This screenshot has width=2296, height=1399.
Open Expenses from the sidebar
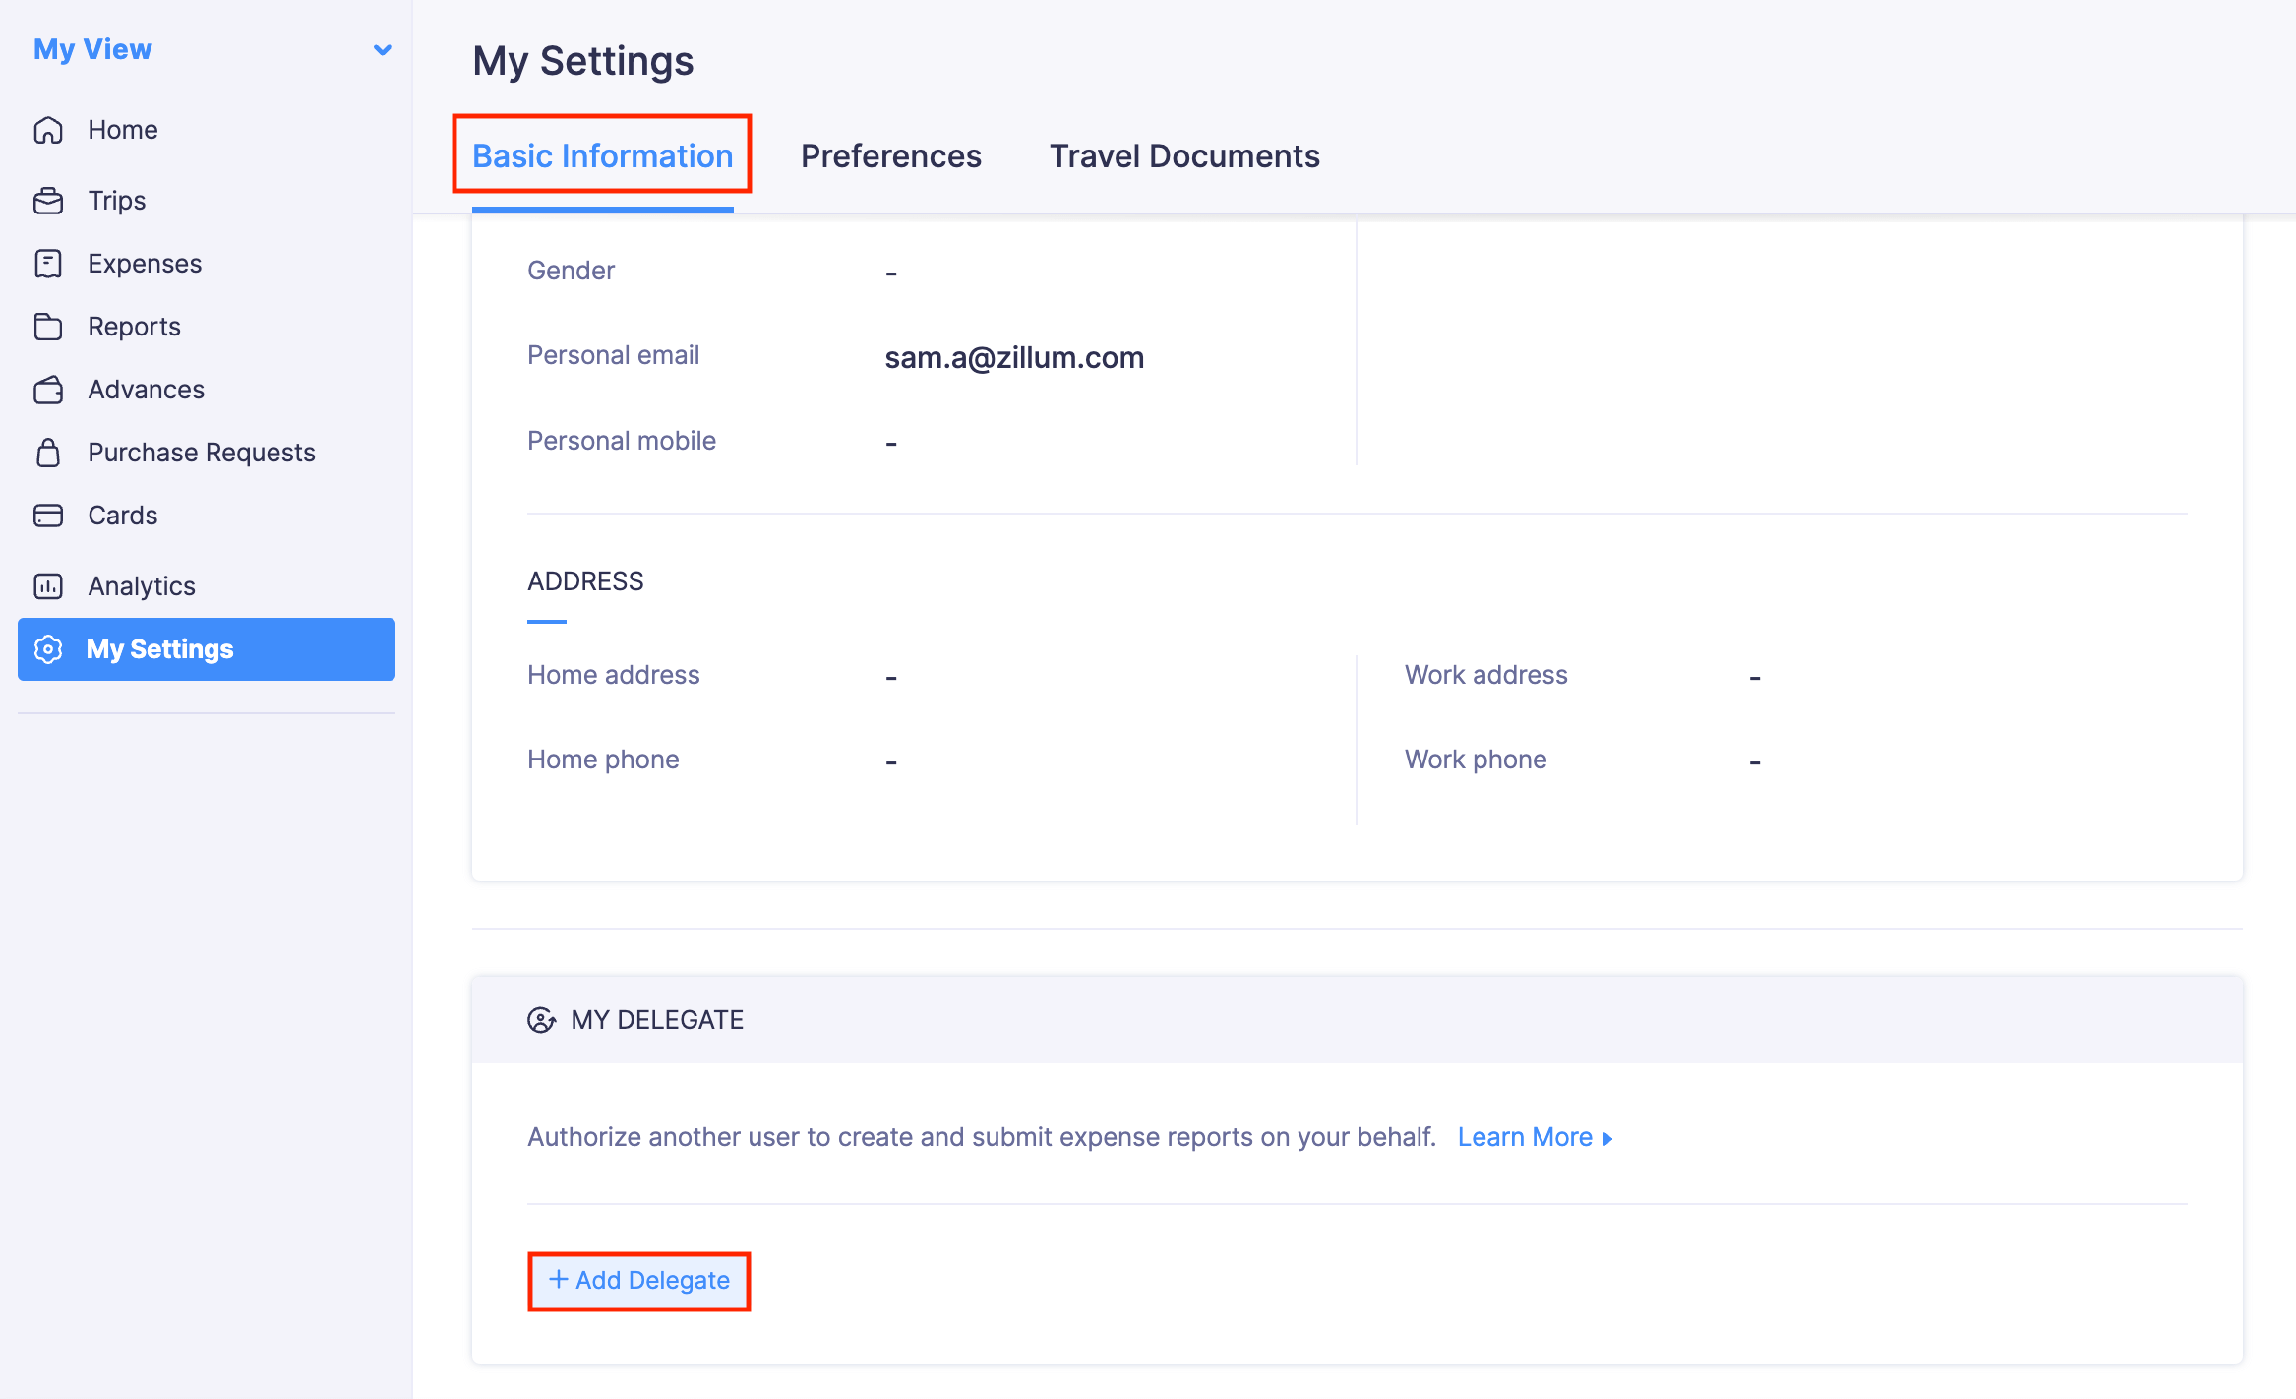(x=207, y=264)
